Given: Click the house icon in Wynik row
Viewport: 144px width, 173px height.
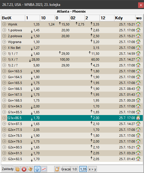Looking at the screenshot, I should pos(138,24).
